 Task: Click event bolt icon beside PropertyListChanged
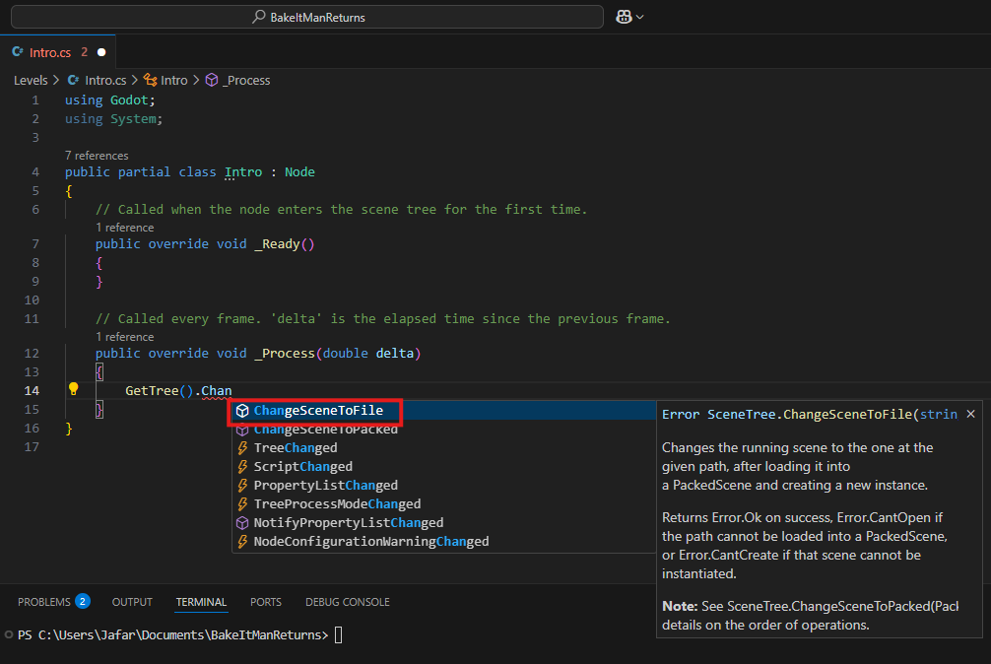click(242, 486)
